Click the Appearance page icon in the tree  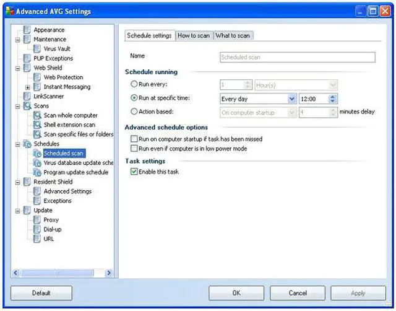coord(27,30)
